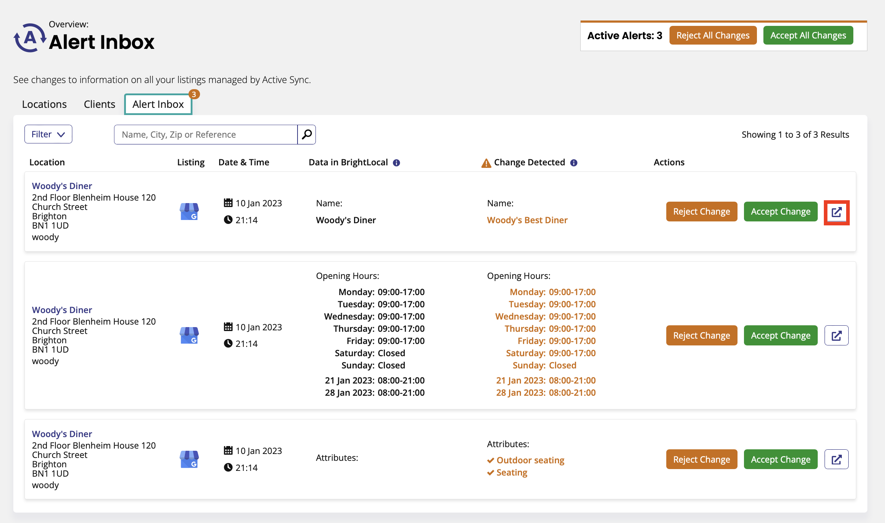Screen dimensions: 885x523
Task: Click Google Business icon in Attributes row
Action: 189,459
